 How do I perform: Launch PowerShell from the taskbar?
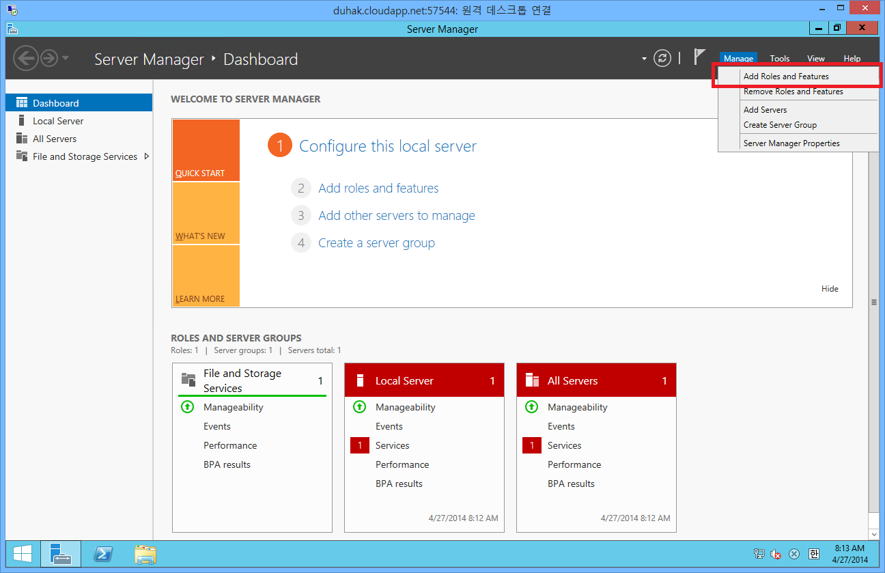pos(103,554)
